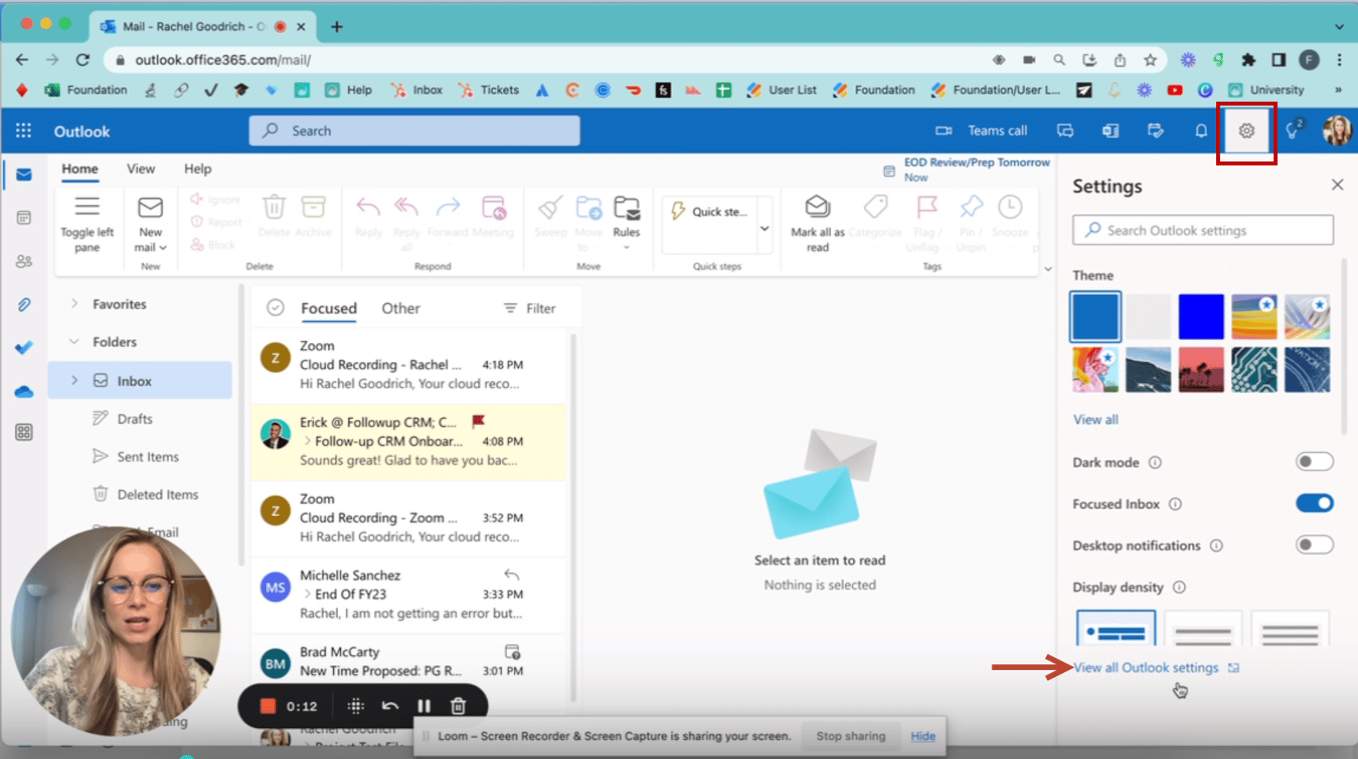Click the Search Outlook settings field
Viewport: 1358px width, 759px height.
(1202, 230)
